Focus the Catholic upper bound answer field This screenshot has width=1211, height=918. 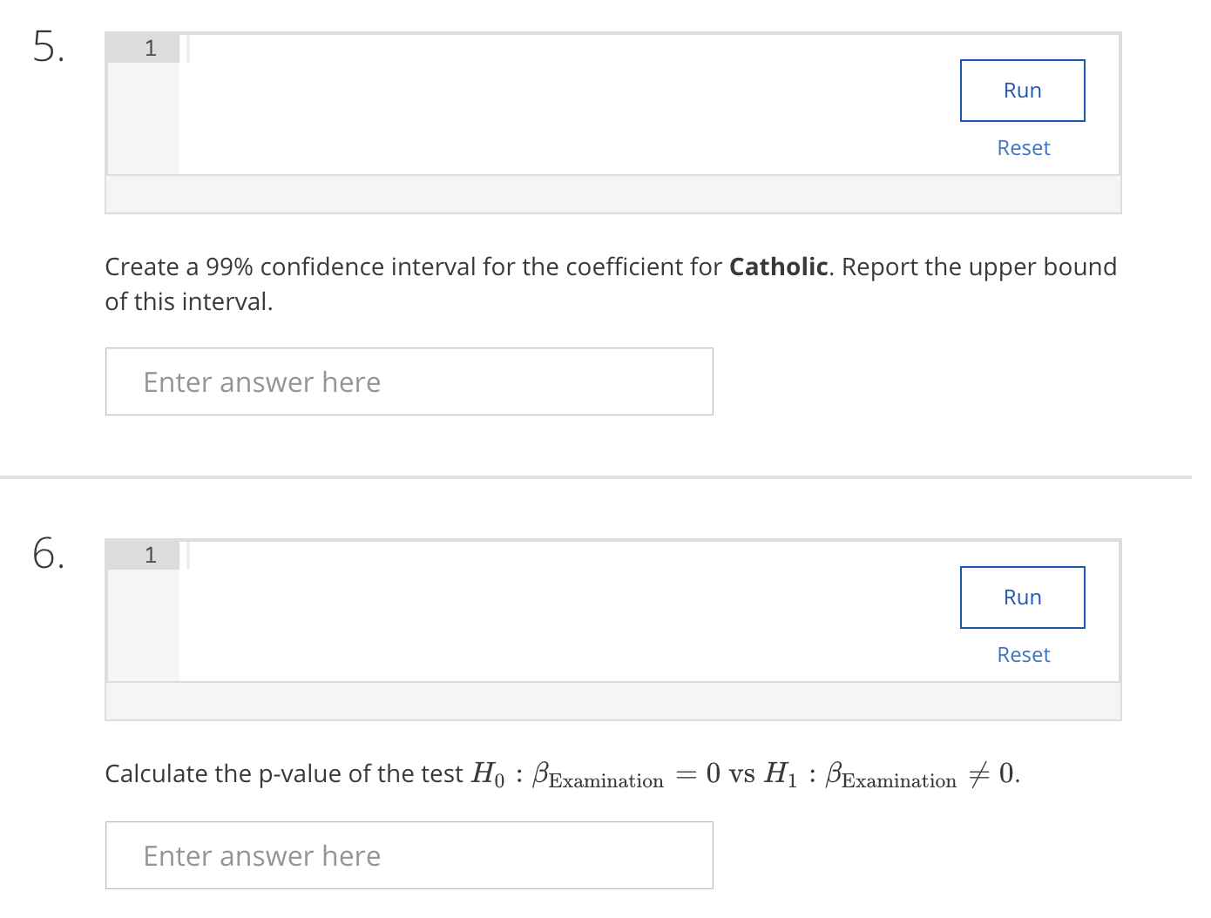pos(409,381)
